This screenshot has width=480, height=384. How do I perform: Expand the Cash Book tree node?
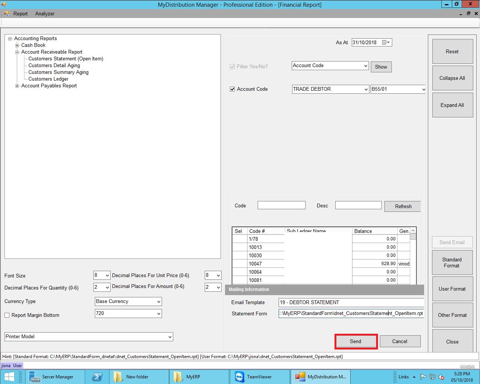pos(17,45)
